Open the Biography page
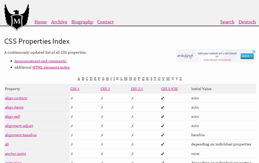Screen dimensions: 259x163 (x=82, y=22)
